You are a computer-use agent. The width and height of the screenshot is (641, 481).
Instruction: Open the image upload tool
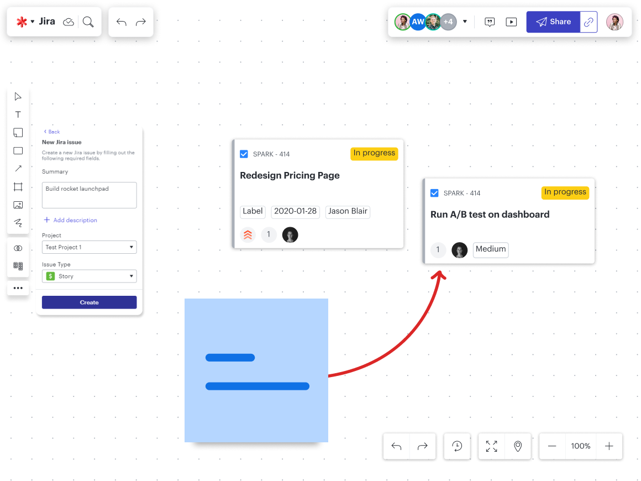click(x=18, y=205)
